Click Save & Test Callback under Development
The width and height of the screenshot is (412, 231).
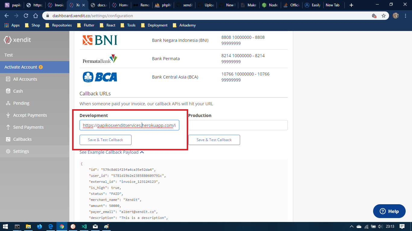(x=106, y=140)
